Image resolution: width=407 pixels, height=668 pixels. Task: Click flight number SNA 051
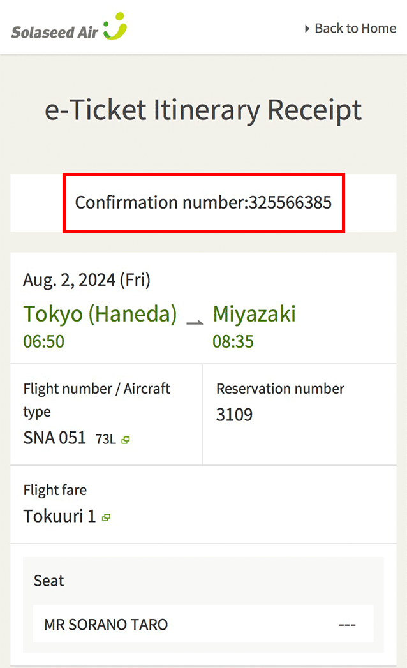(x=54, y=438)
